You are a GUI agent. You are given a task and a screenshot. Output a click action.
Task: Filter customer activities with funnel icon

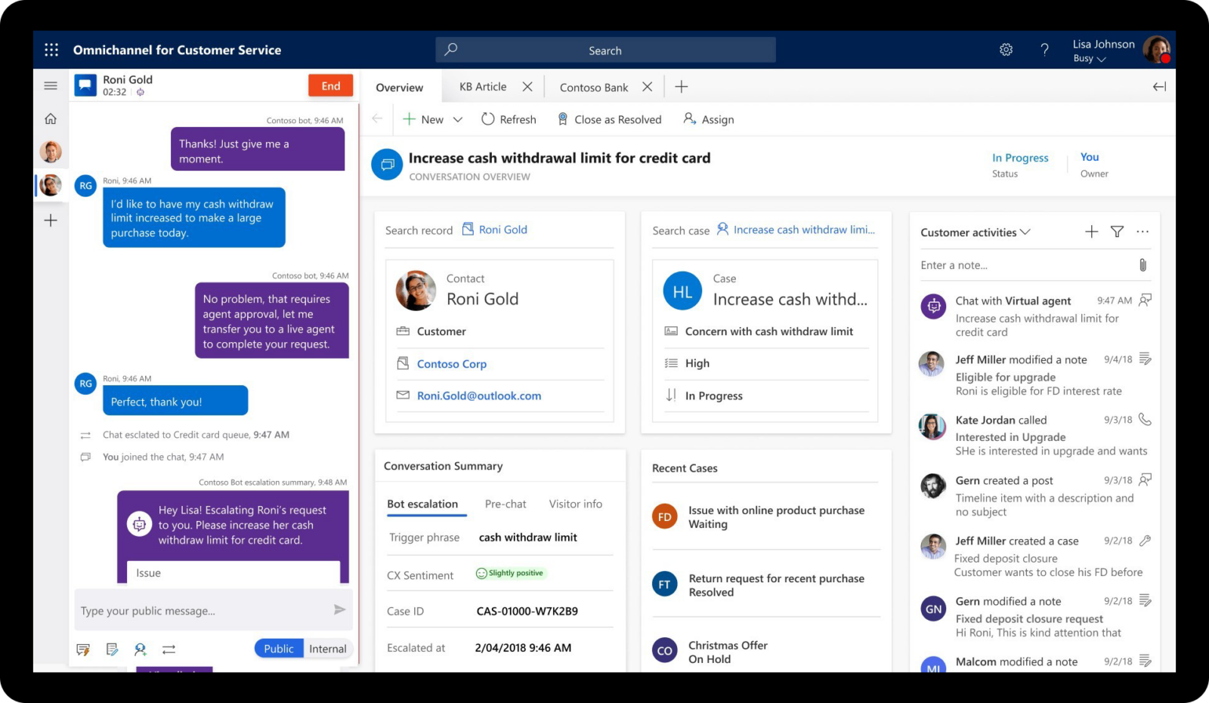pyautogui.click(x=1117, y=232)
